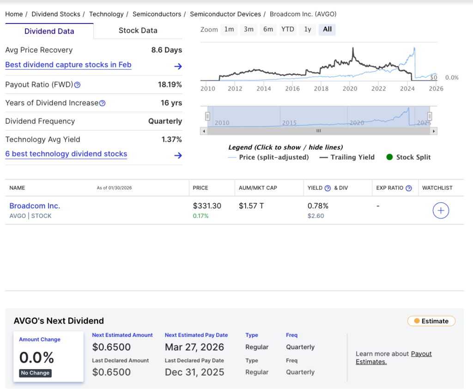Click the chart navigator right scroll arrow
Screen dimensions: 473x389
click(433, 131)
